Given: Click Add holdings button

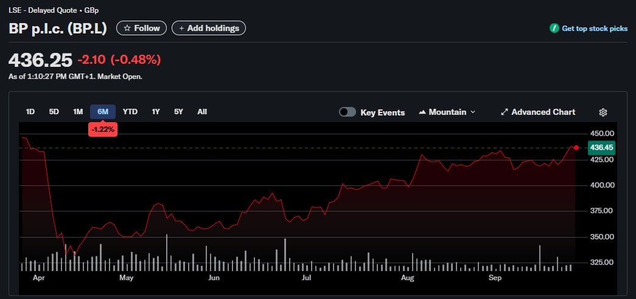Looking at the screenshot, I should tap(209, 28).
